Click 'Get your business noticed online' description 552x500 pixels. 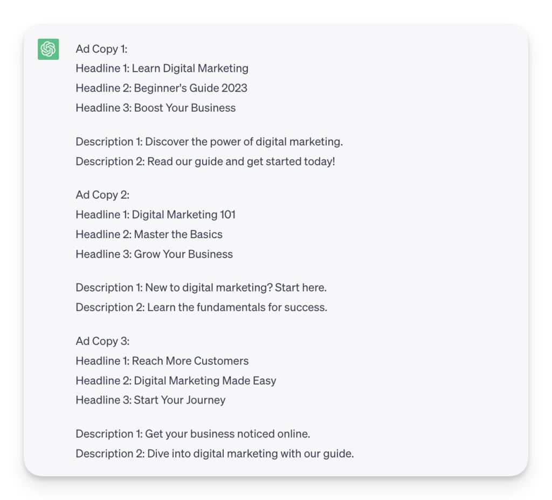pos(192,434)
